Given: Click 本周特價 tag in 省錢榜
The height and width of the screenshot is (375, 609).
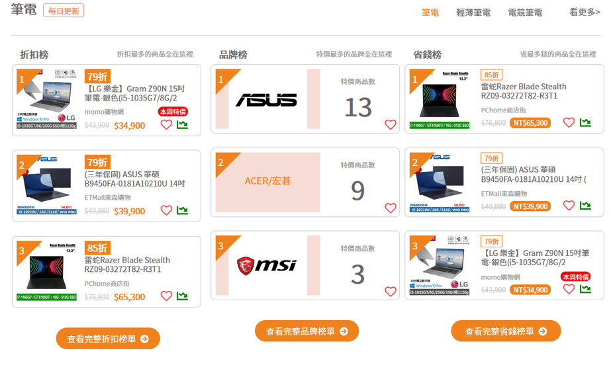Looking at the screenshot, I should (x=576, y=276).
